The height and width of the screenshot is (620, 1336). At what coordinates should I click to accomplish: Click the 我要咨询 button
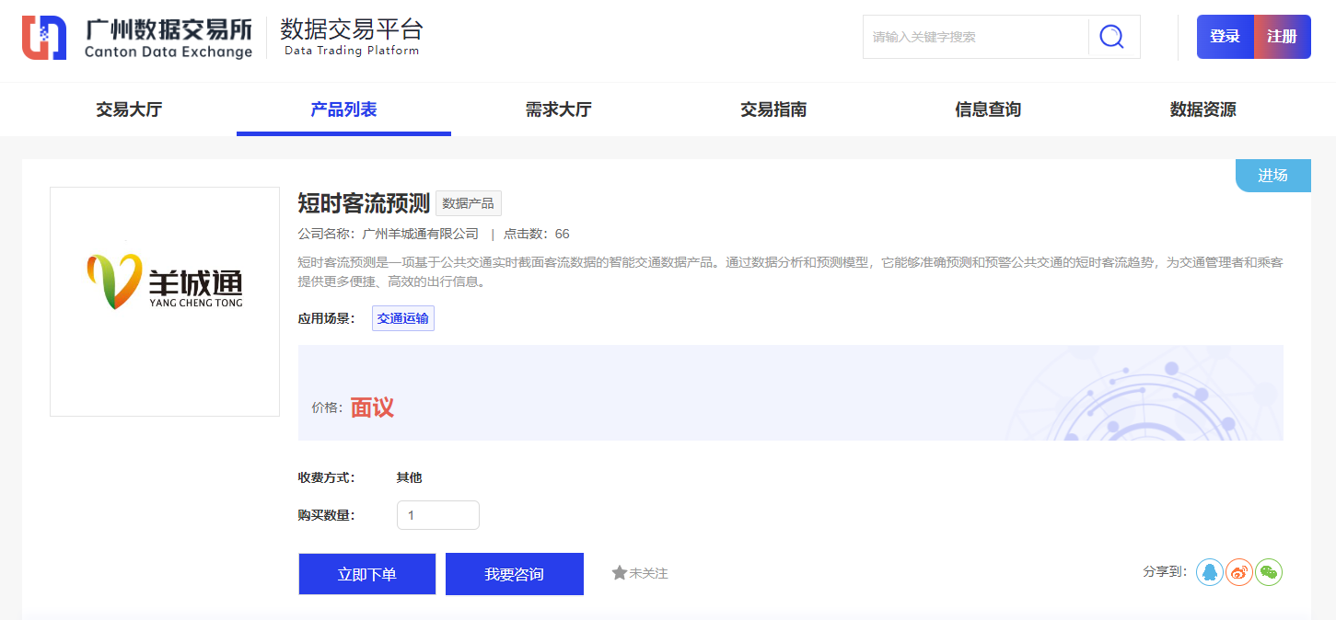coord(514,574)
